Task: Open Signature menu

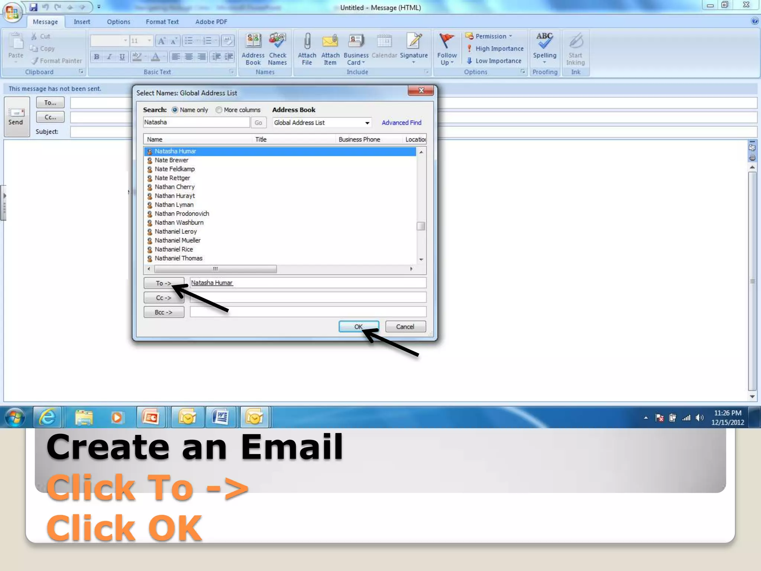Action: coord(414,49)
